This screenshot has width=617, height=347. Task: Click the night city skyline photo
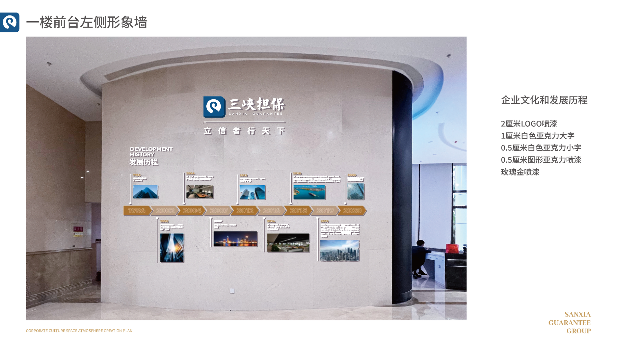[x=236, y=239]
